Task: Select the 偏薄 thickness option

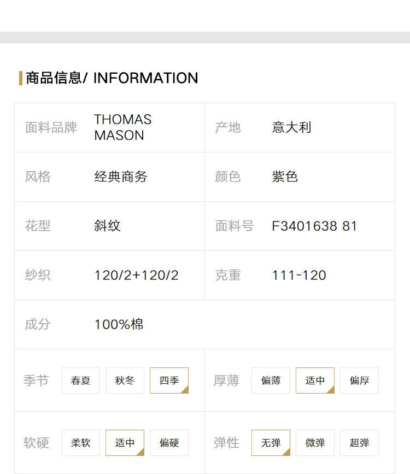Action: tap(271, 381)
